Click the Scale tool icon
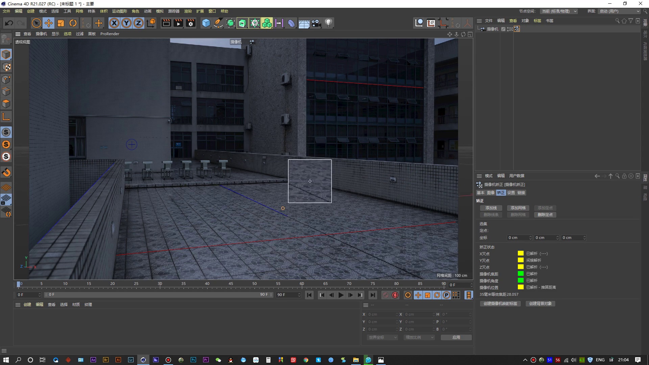Screen dimensions: 649x365 click(x=61, y=23)
